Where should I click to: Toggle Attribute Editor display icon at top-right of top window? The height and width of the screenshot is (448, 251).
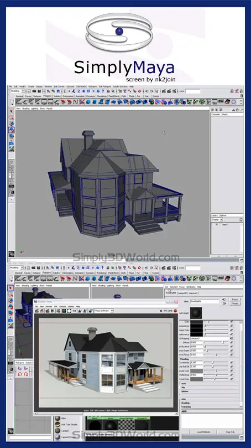tap(232, 91)
